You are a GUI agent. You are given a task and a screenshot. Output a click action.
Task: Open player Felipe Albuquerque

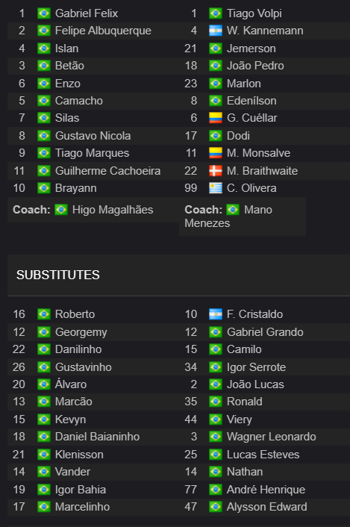click(103, 31)
